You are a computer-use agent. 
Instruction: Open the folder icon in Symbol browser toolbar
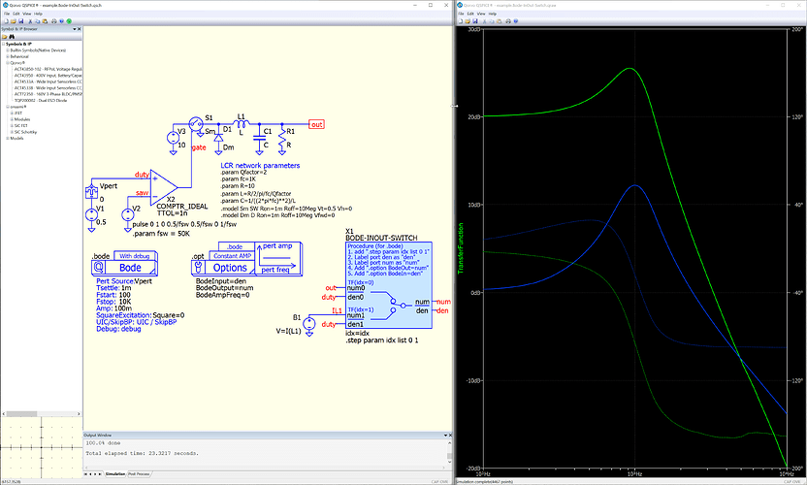pyautogui.click(x=5, y=37)
